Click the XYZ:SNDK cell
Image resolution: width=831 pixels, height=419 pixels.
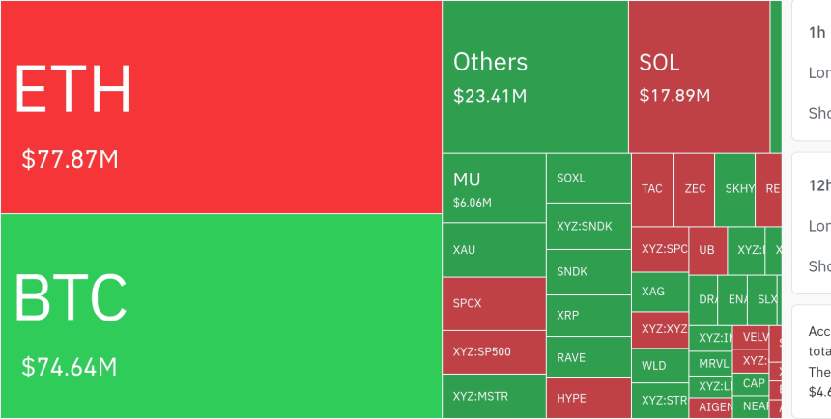pyautogui.click(x=588, y=226)
